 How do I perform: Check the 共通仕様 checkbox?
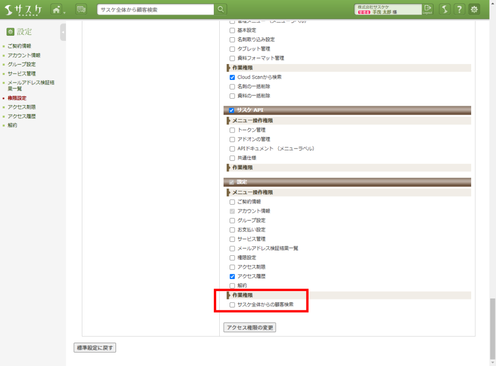point(232,158)
